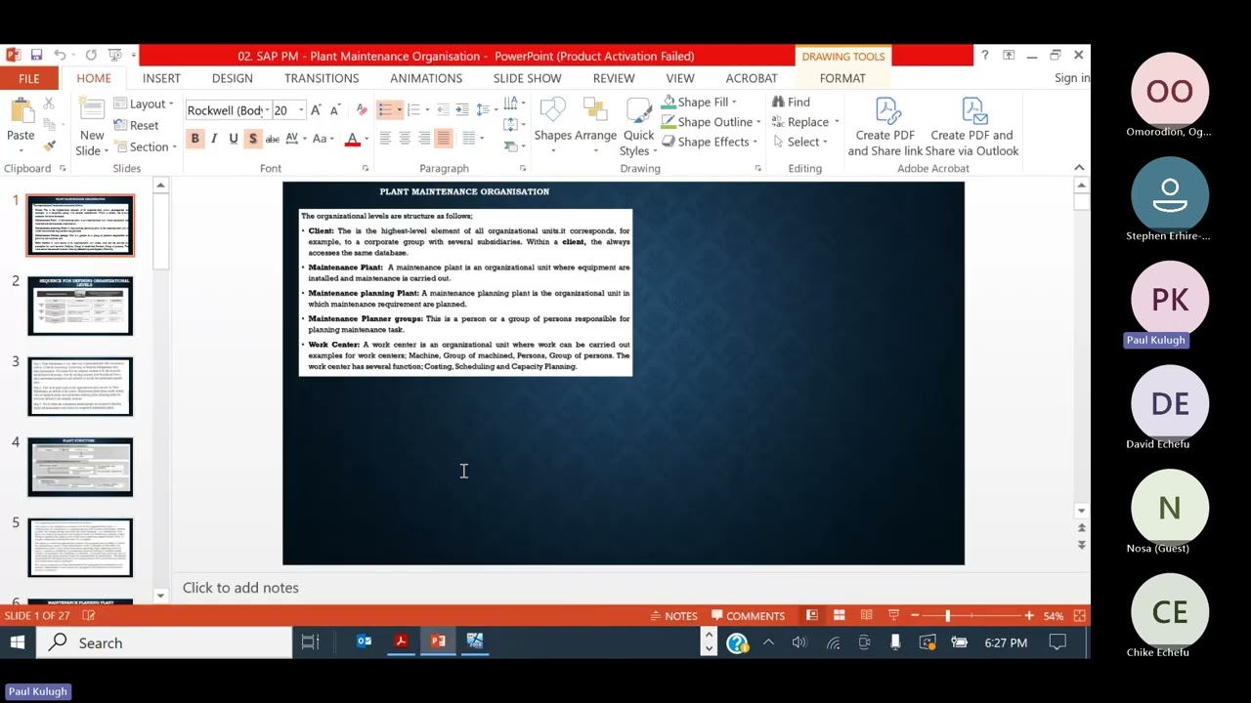
Task: Toggle Normal view button in status bar
Action: pyautogui.click(x=811, y=615)
